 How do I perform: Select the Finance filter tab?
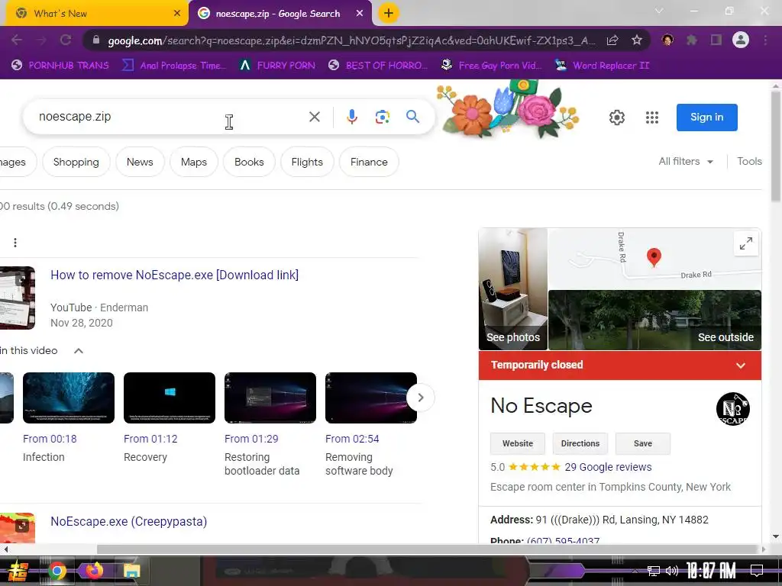click(x=369, y=162)
